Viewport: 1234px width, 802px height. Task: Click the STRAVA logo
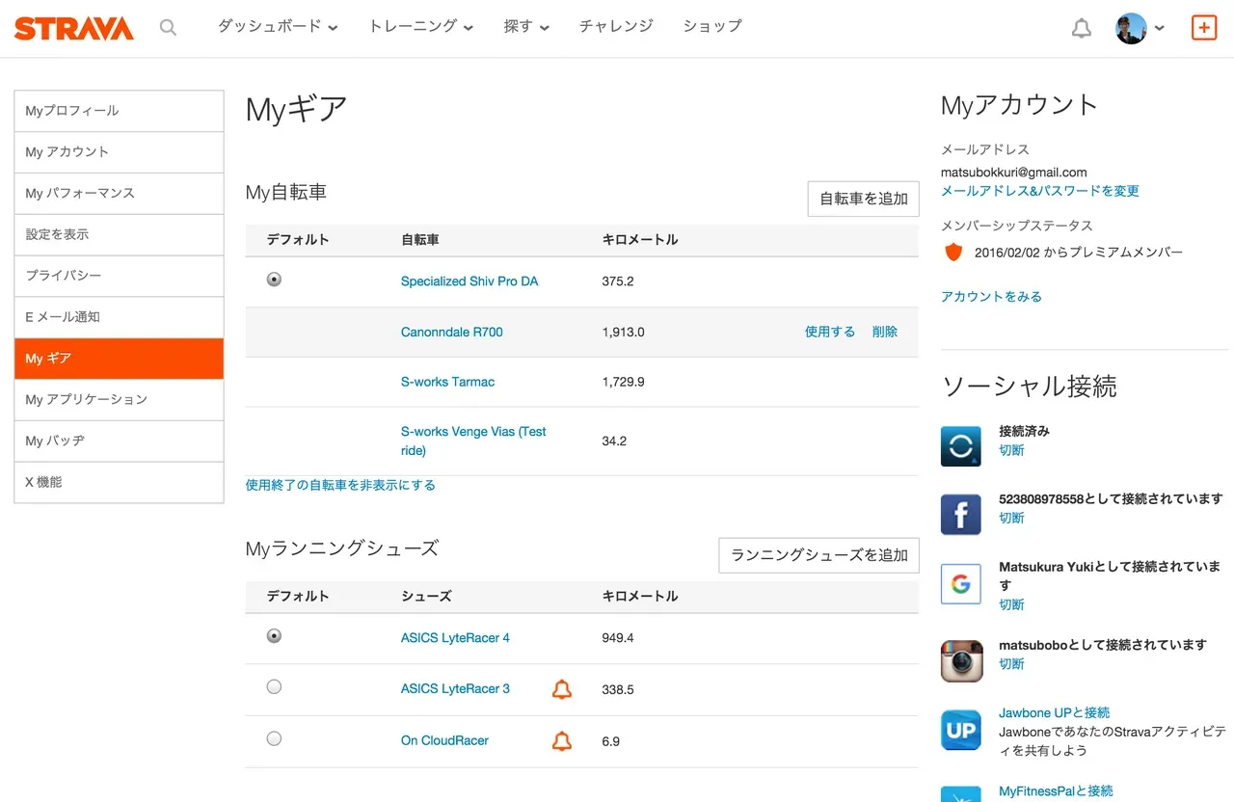click(x=73, y=28)
